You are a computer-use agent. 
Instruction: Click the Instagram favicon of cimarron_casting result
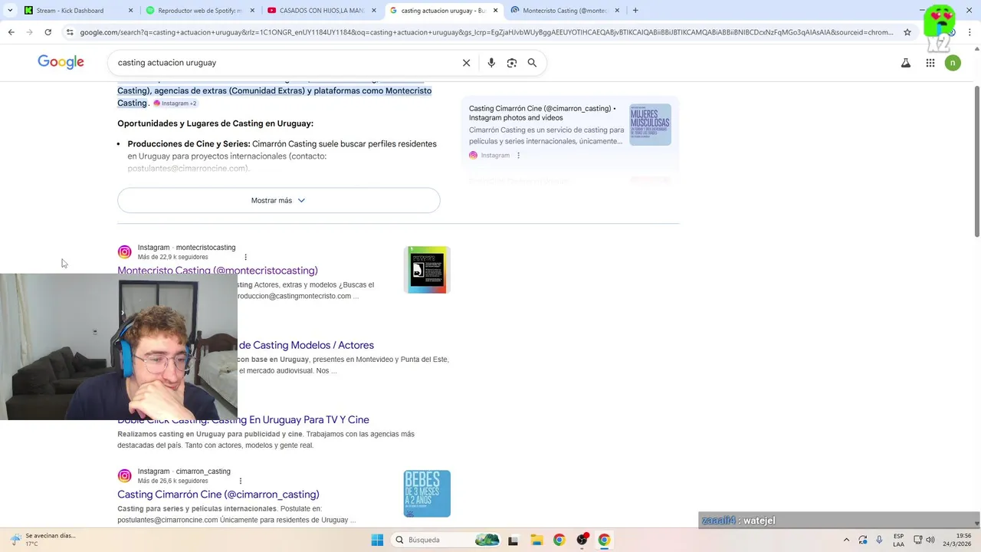[124, 476]
